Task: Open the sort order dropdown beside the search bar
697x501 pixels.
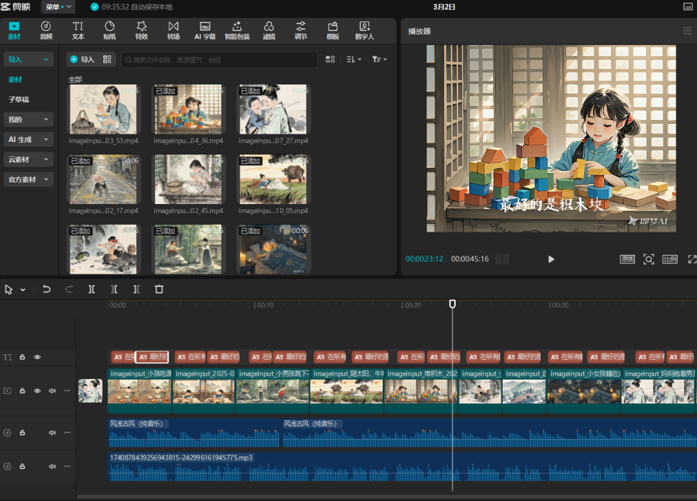Action: (352, 59)
